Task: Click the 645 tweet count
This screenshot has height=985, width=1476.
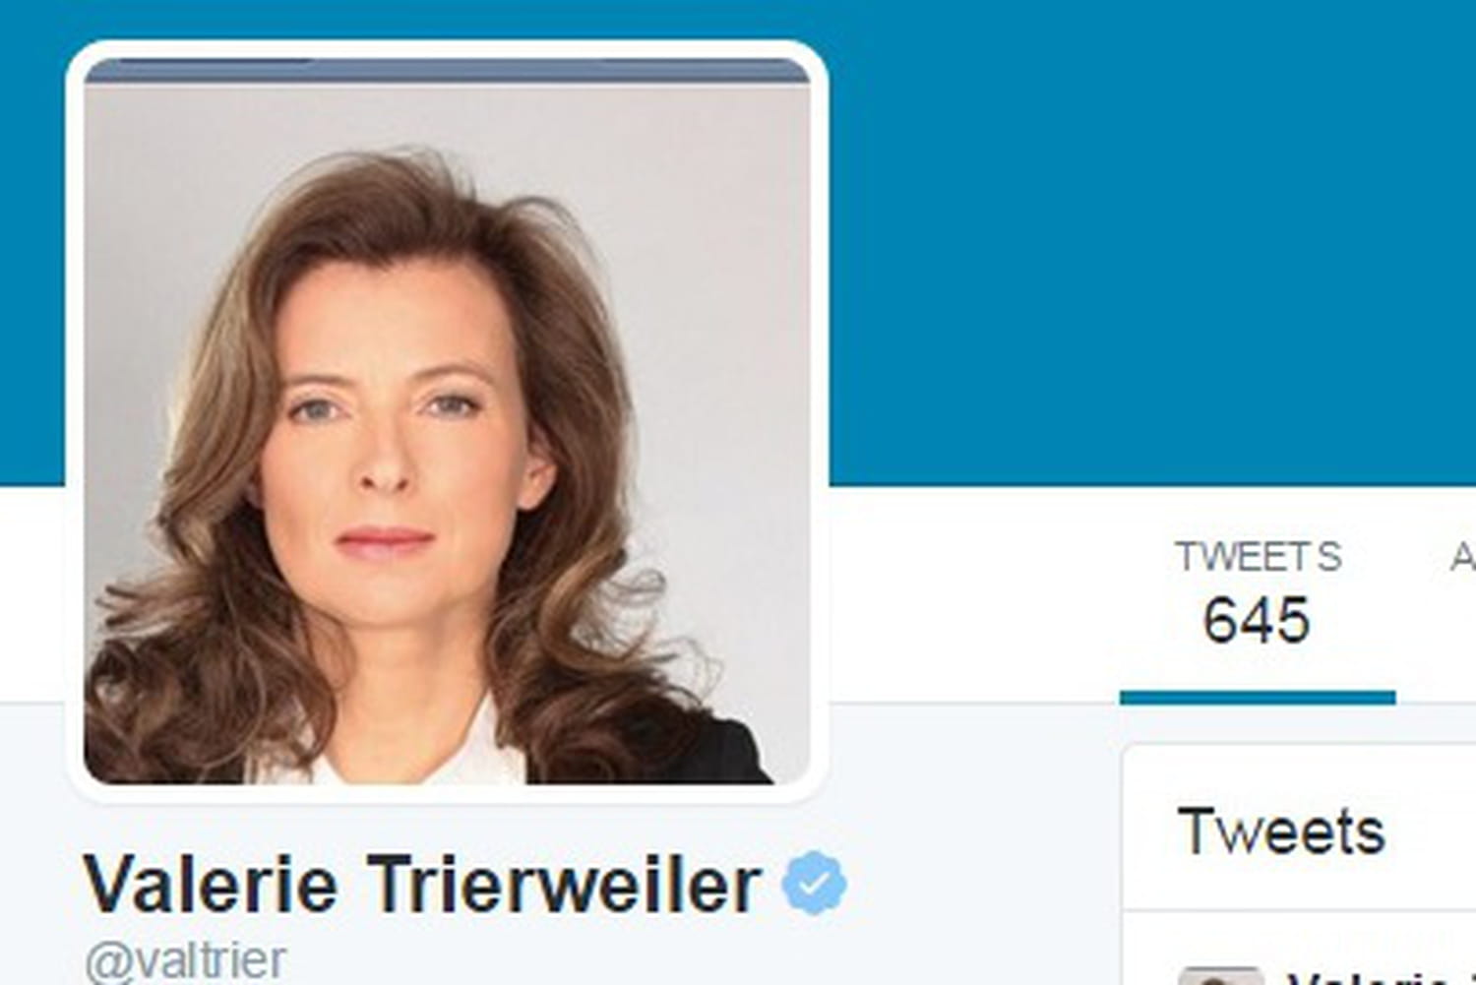Action: pyautogui.click(x=1257, y=621)
